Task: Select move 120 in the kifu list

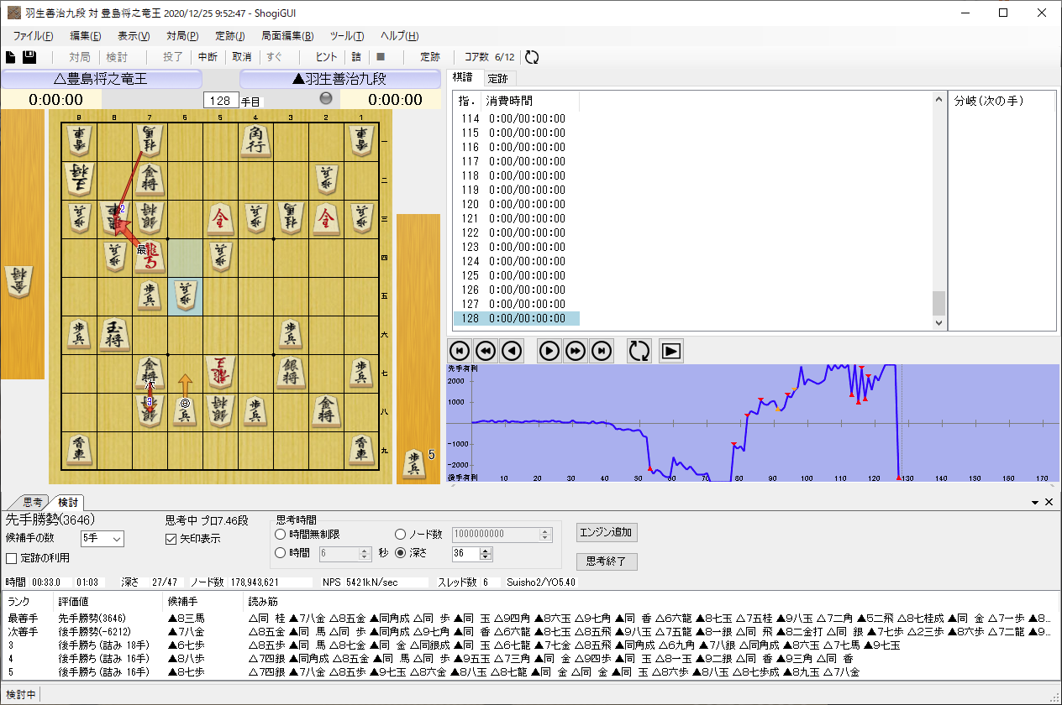Action: pyautogui.click(x=516, y=205)
